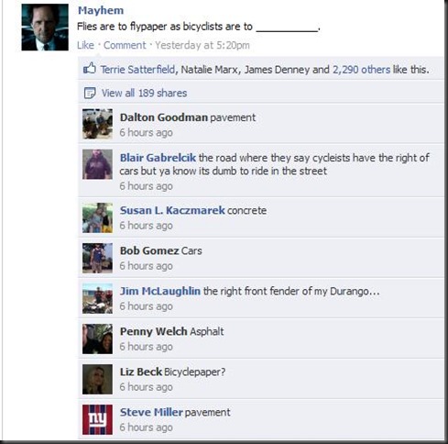This screenshot has width=448, height=444.
Task: Open Jim McLaughlin's profile name link
Action: pos(160,291)
